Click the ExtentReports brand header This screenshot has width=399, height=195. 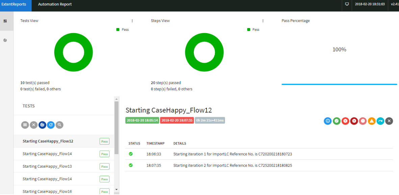(x=14, y=4)
